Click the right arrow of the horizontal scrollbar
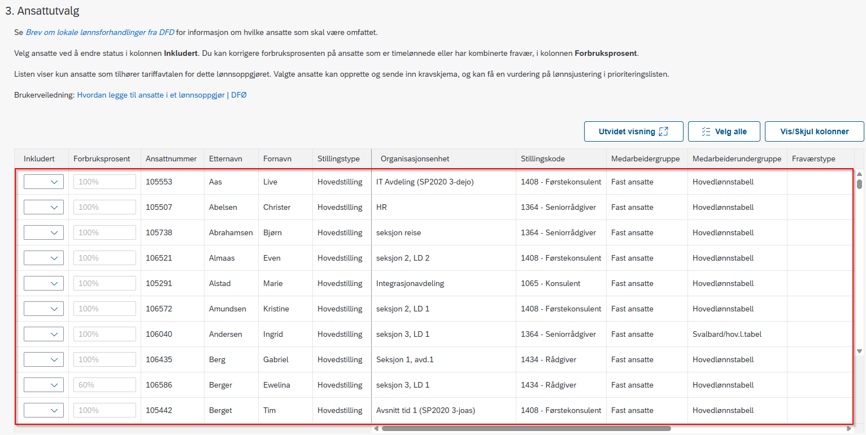866x435 pixels. click(849, 429)
